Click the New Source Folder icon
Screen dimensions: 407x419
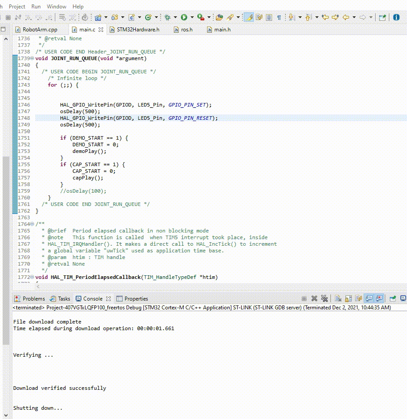tap(115, 18)
